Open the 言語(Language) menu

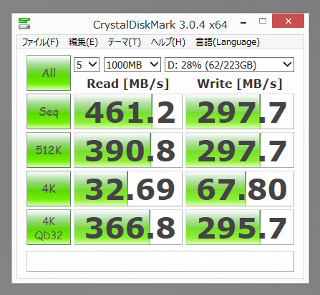coord(228,42)
